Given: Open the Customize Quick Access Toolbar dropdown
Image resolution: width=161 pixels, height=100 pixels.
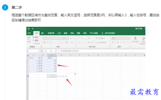Looking at the screenshot, I should 42,29.
